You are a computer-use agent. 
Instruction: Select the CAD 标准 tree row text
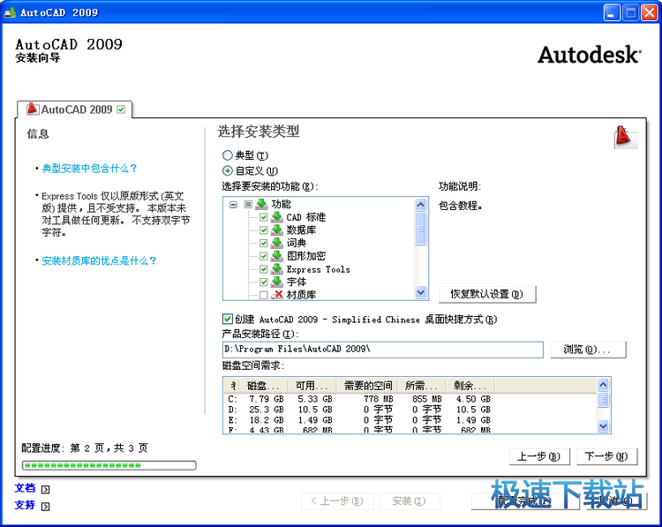click(x=306, y=217)
